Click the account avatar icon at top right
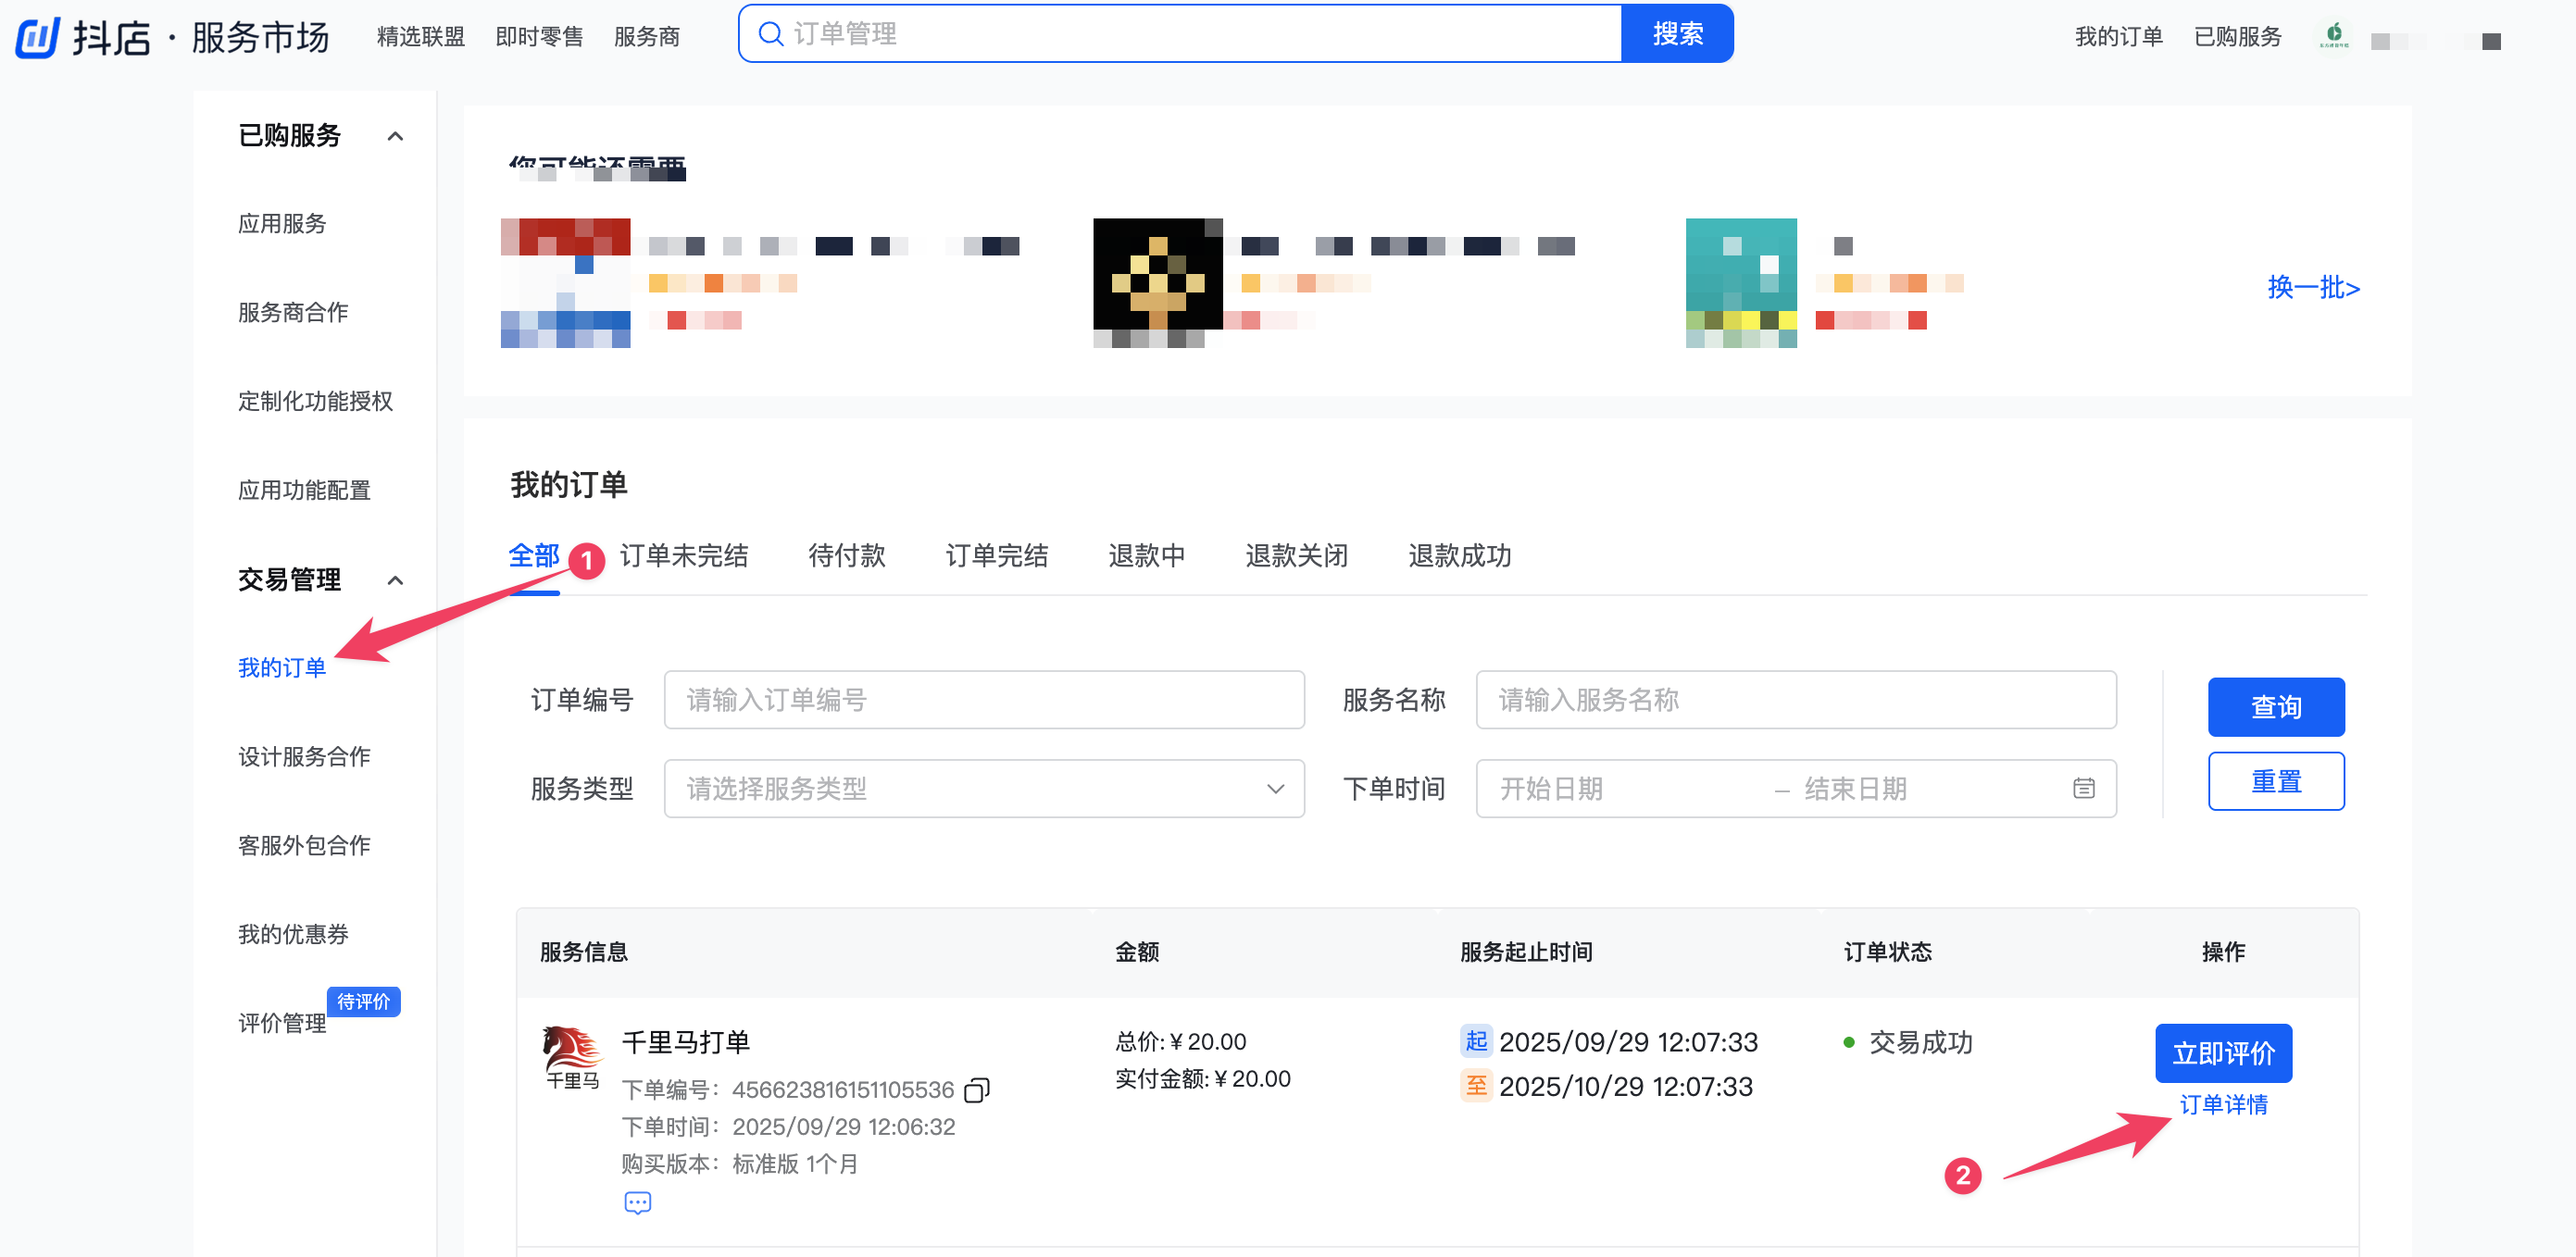The width and height of the screenshot is (2576, 1257). coord(2333,35)
